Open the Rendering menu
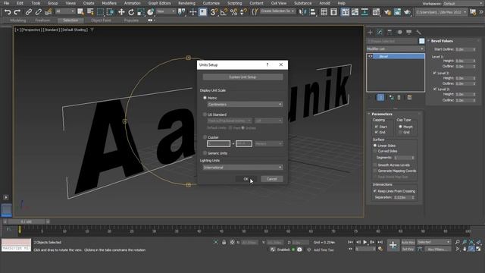485x273 pixels. 187,3
